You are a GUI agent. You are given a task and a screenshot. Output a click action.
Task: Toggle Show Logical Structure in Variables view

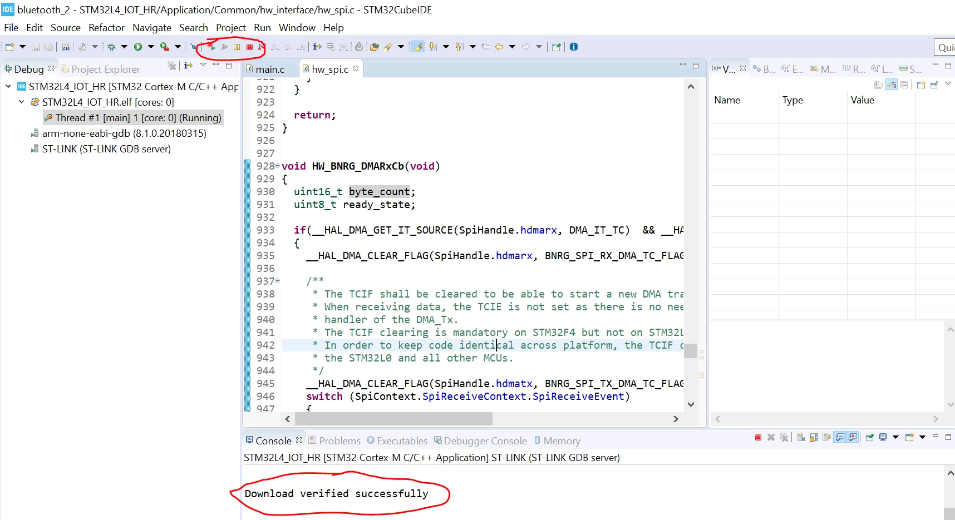892,85
